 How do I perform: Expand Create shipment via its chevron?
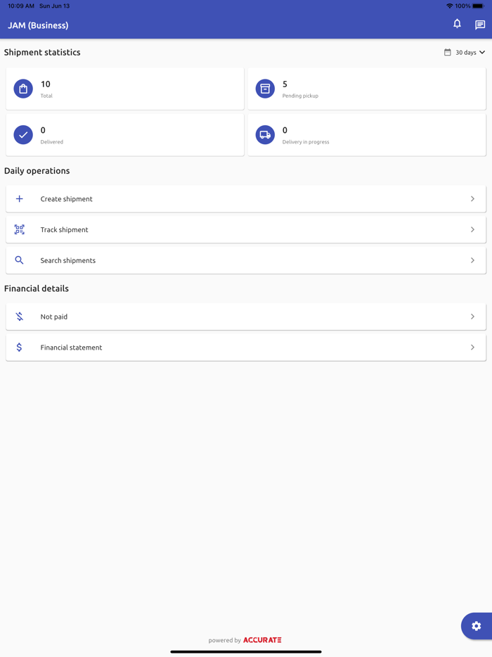472,199
